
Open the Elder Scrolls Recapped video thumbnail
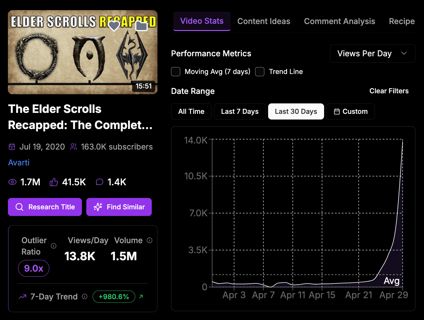tap(83, 52)
